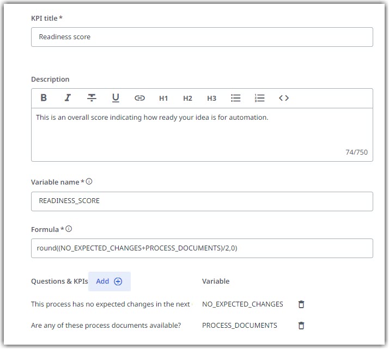
Task: Insert a link using the link icon
Action: click(x=139, y=98)
